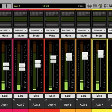Screen dimensions: 112x112
Task: Grab the Aux 6 fader handle
Action: point(85,56)
